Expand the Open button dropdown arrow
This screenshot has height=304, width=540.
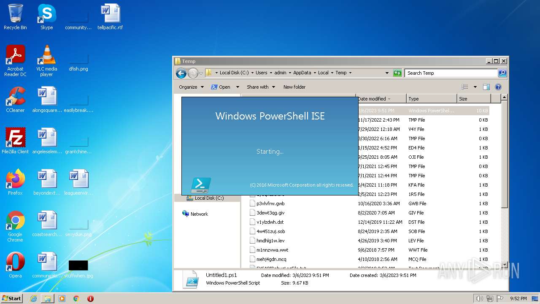pos(238,87)
